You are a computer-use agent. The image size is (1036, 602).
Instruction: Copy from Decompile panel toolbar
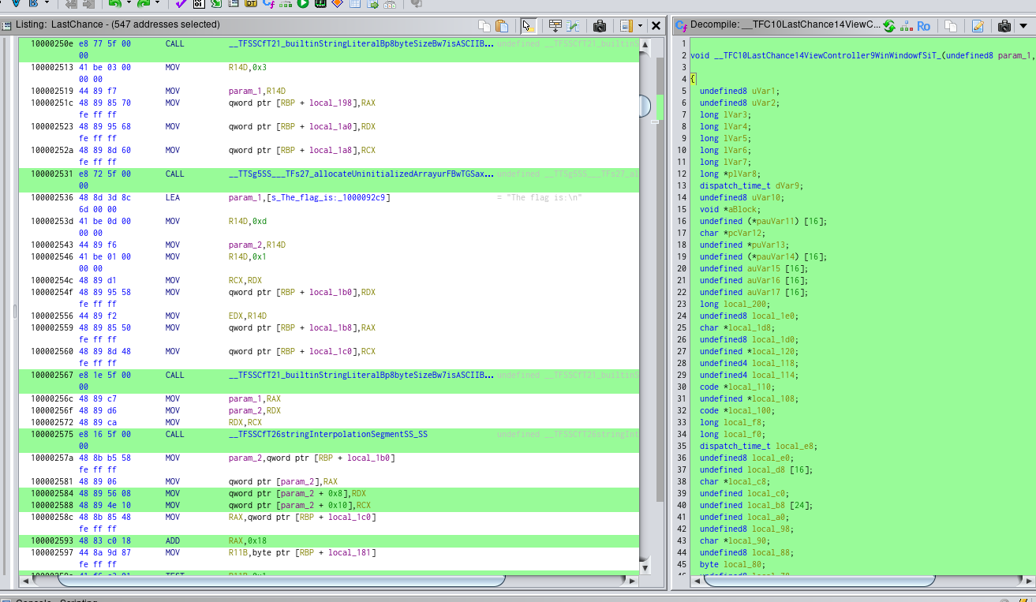(x=951, y=25)
